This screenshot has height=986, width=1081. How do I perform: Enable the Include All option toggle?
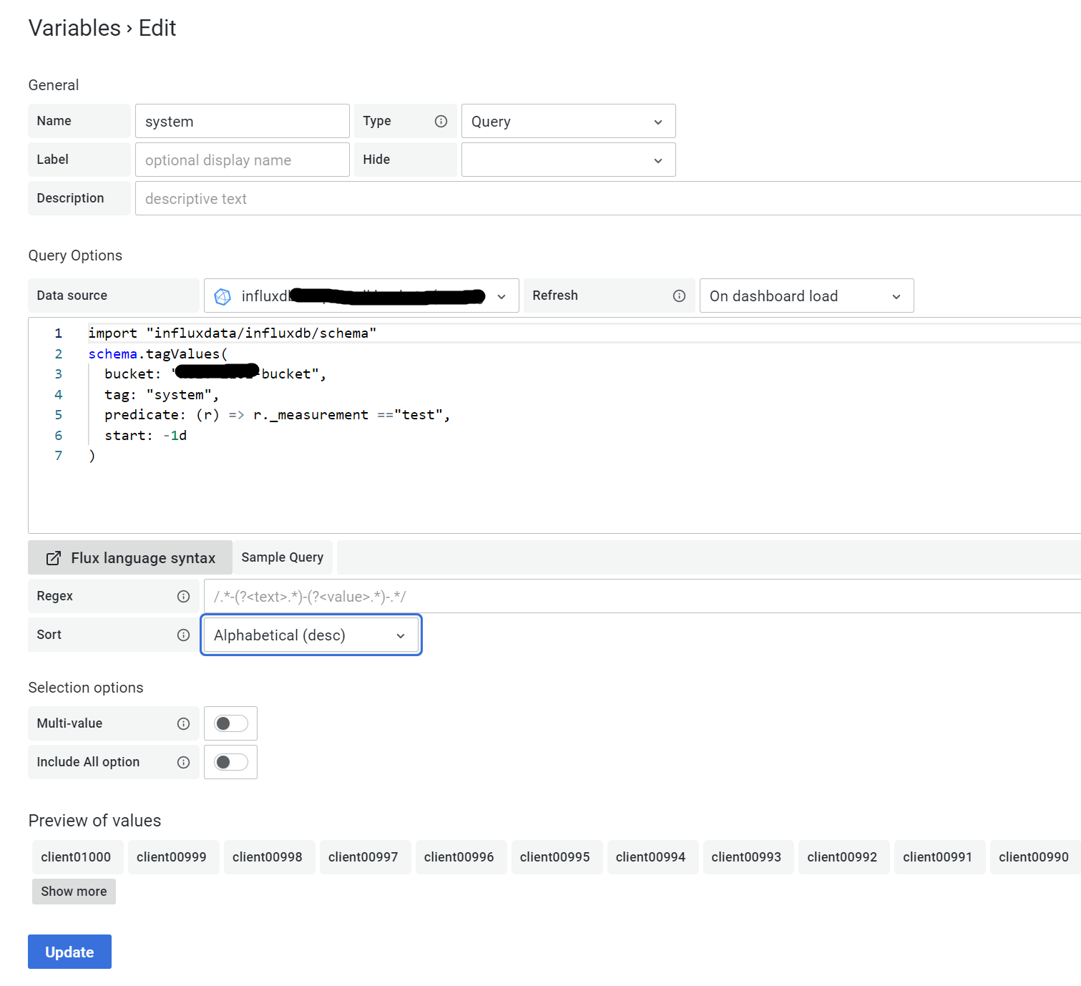click(x=230, y=761)
